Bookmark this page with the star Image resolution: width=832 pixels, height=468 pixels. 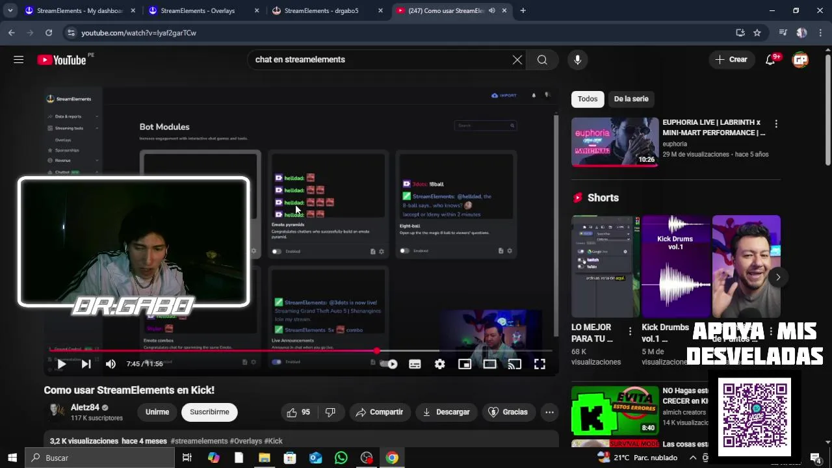pyautogui.click(x=757, y=32)
